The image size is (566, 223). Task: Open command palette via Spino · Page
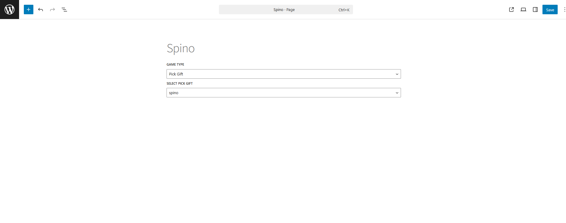(284, 10)
